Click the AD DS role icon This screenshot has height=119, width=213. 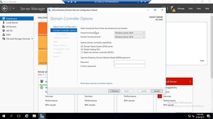click(x=4, y=30)
